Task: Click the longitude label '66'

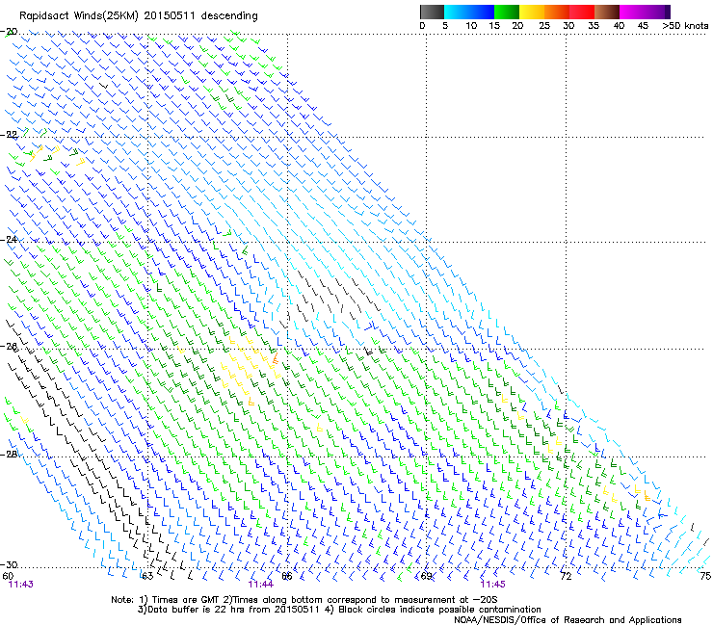Action: (x=287, y=576)
